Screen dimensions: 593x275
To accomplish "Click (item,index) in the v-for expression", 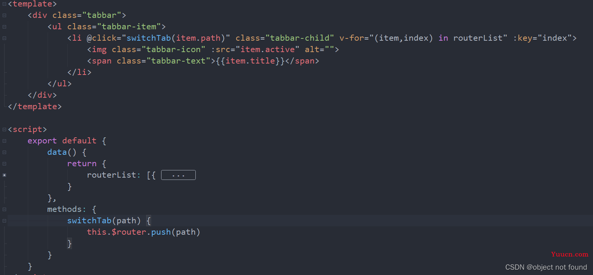I will [x=404, y=38].
